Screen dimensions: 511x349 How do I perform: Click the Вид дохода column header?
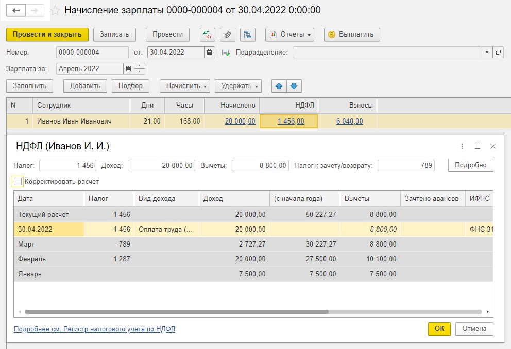(166, 199)
